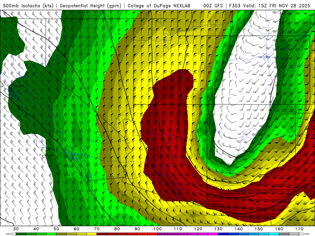Click the color bar label "120"

198,229
